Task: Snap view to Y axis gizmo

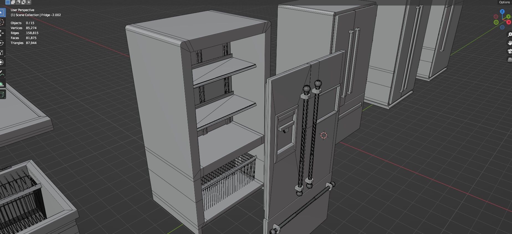Action: (509, 17)
